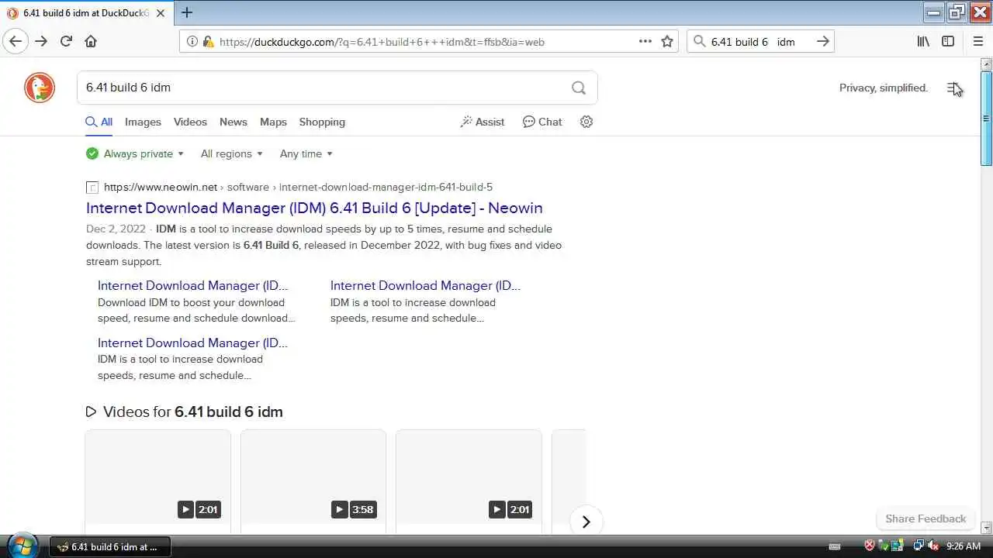Click the network tray icon

point(918,546)
